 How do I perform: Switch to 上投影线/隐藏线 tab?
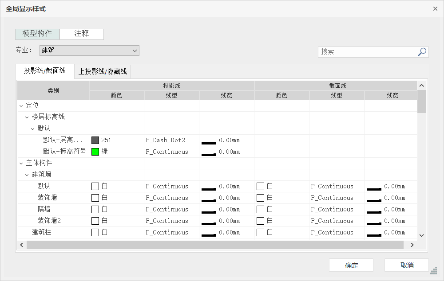(x=103, y=71)
